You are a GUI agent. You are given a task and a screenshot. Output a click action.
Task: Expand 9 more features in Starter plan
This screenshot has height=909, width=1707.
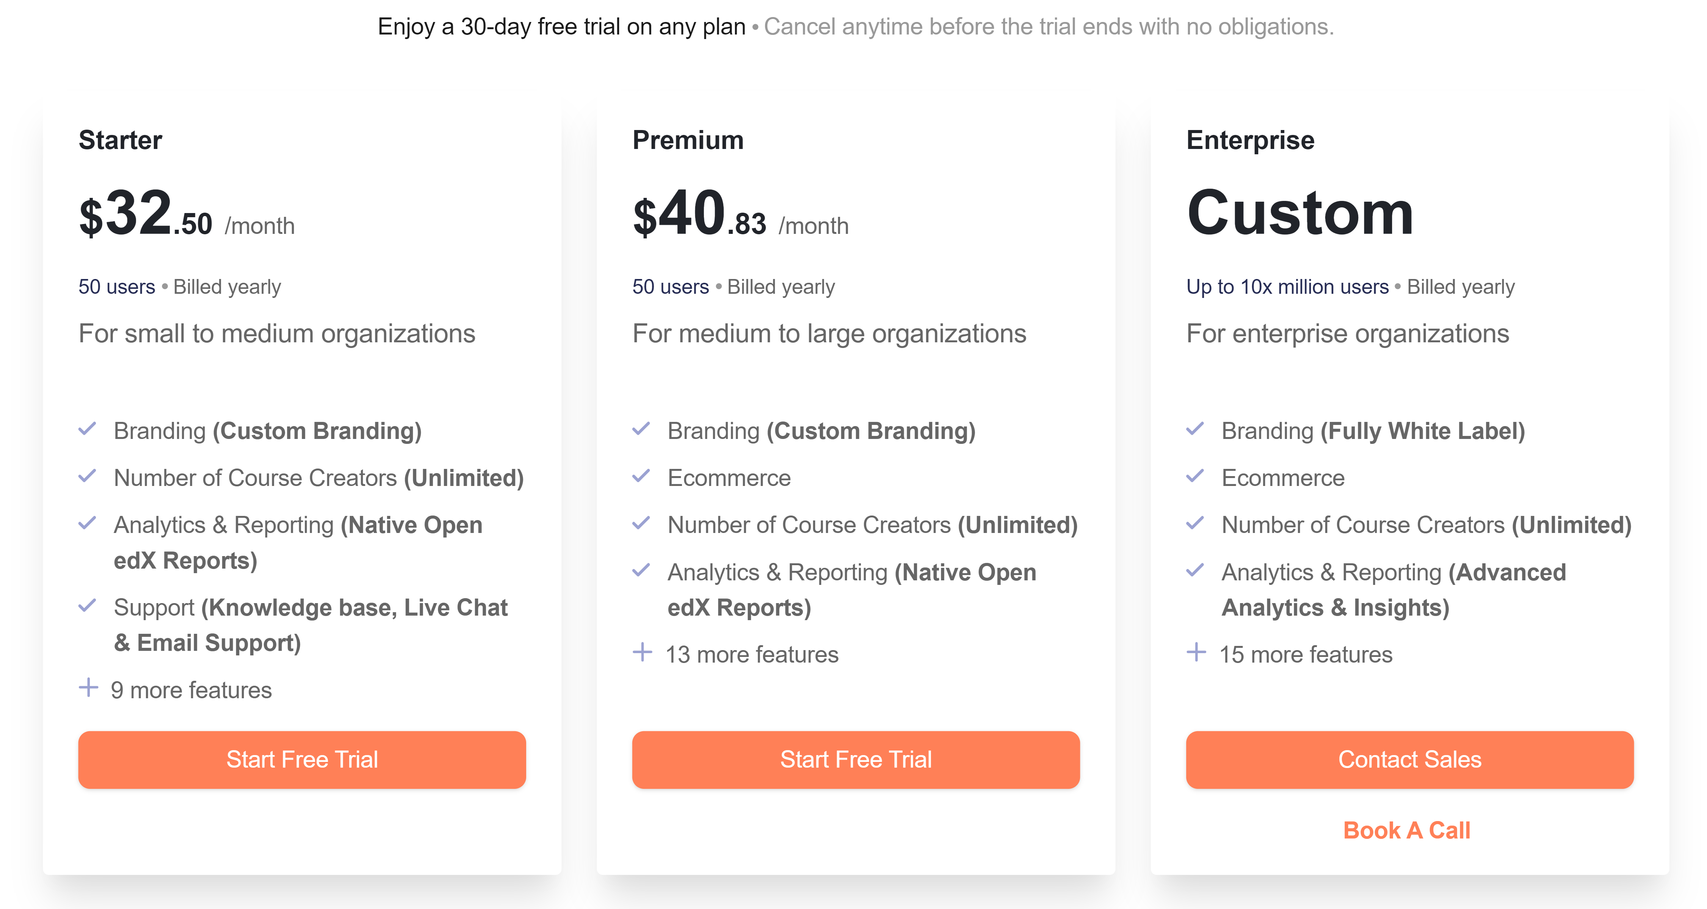click(x=191, y=690)
